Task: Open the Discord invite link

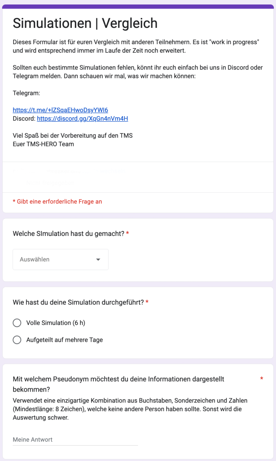Action: point(82,118)
